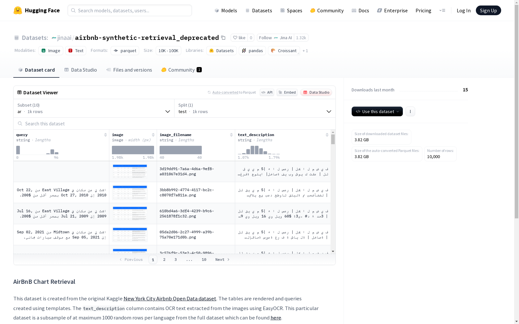Choose the Croissant library tag
519x324 pixels.
[x=284, y=51]
